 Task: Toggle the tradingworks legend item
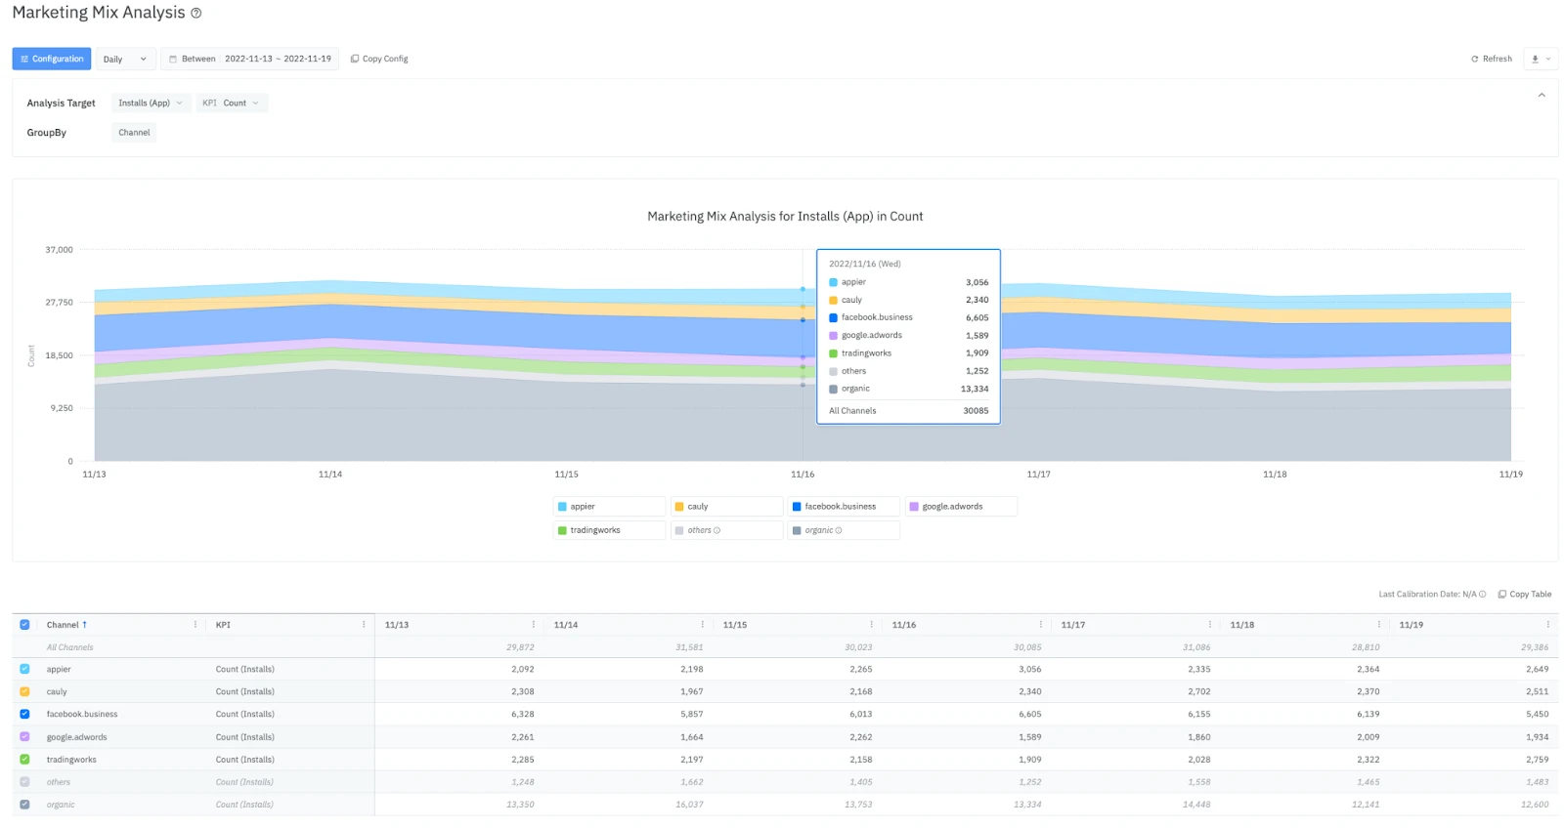point(609,530)
